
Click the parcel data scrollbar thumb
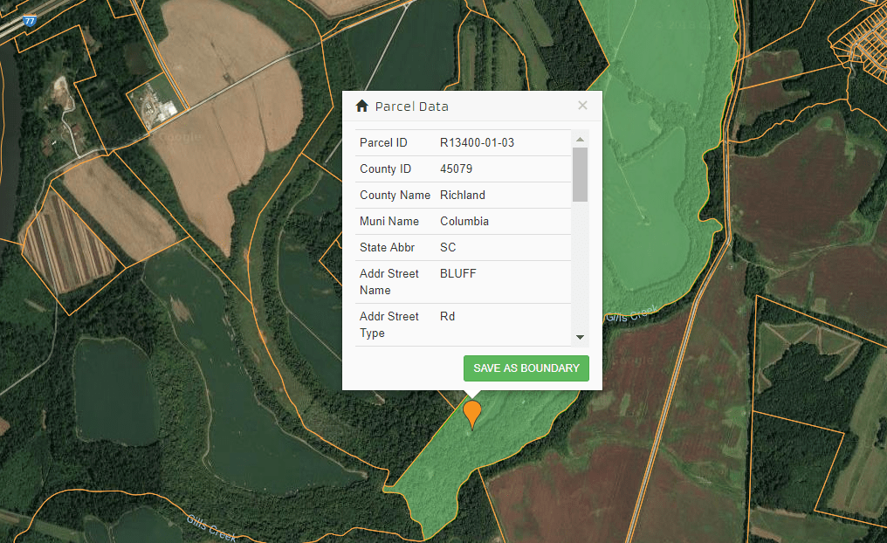pos(580,175)
